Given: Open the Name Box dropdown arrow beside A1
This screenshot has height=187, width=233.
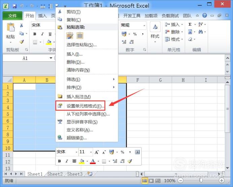Looking at the screenshot, I should [x=51, y=58].
